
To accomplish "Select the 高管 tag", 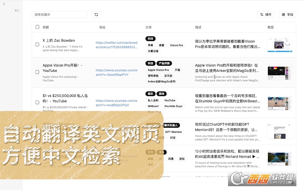I will coord(161,45).
